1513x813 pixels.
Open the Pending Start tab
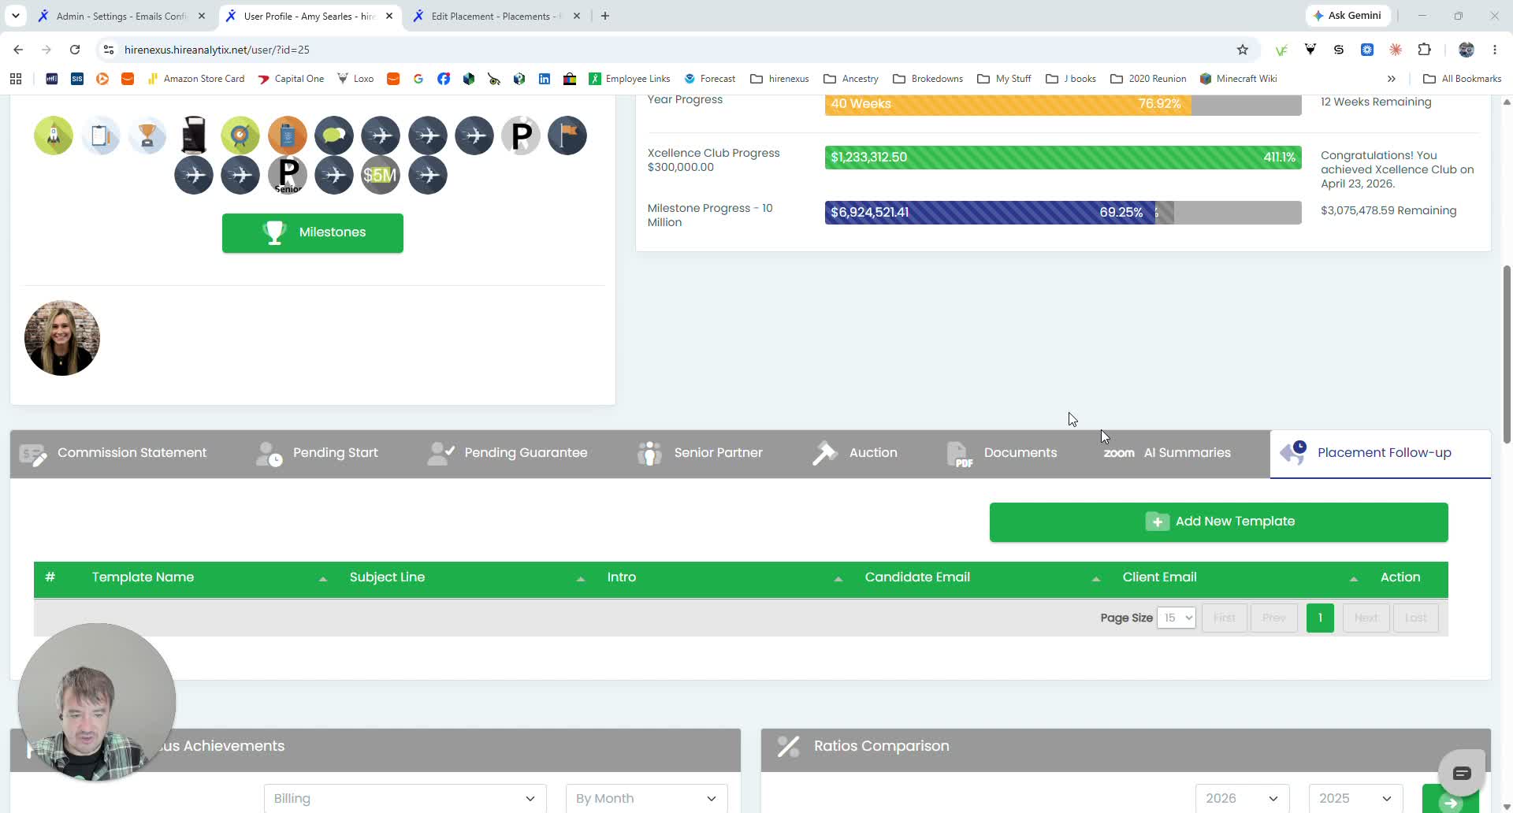pyautogui.click(x=318, y=453)
